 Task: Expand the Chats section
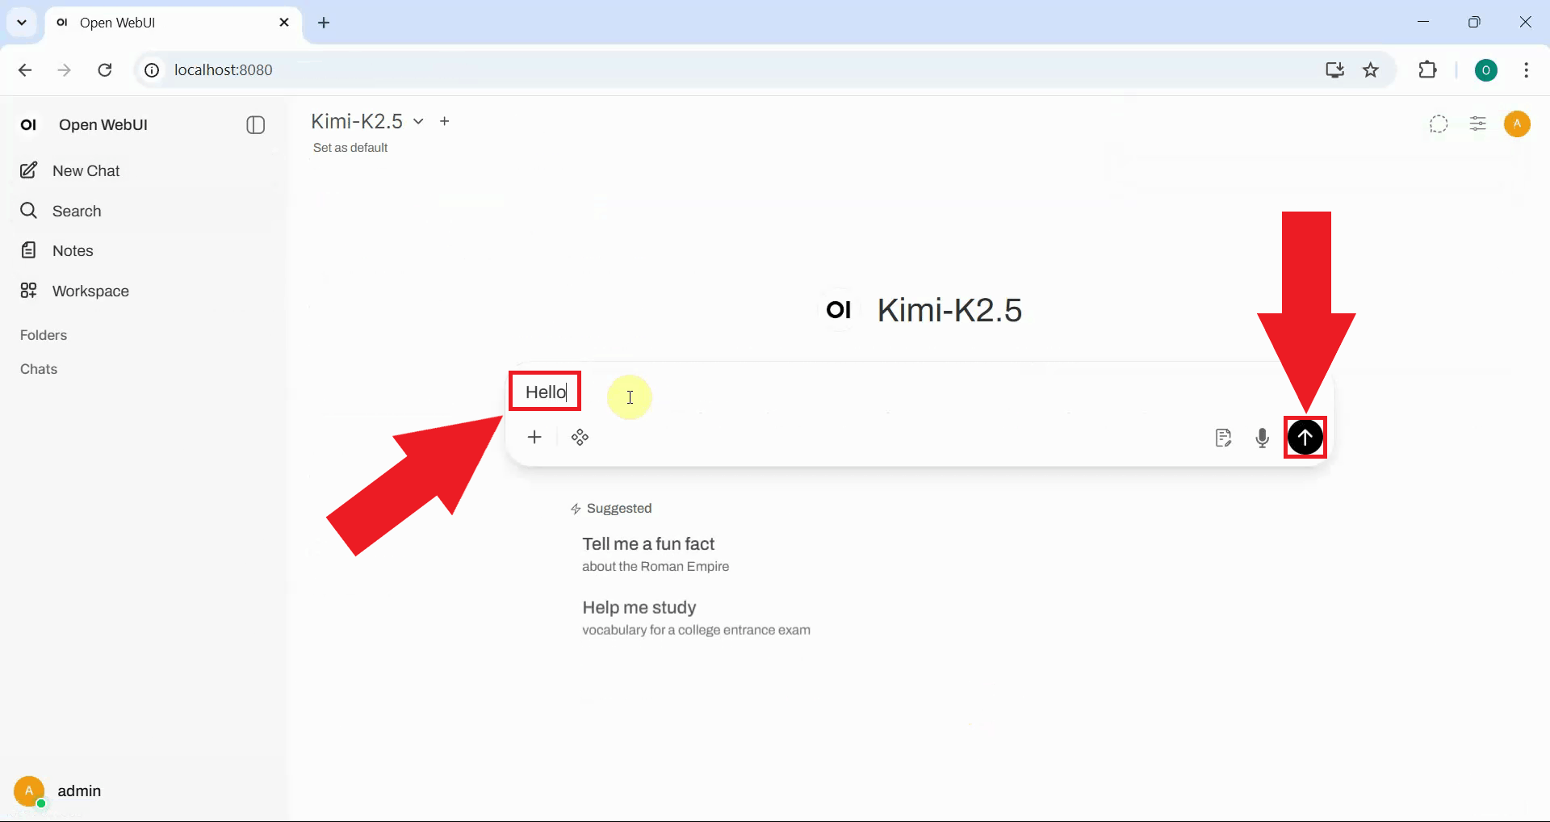(38, 369)
